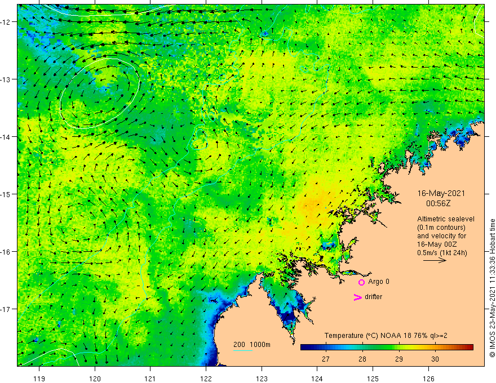
Task: Click the latitude -13 axis label
Action: click(6, 79)
